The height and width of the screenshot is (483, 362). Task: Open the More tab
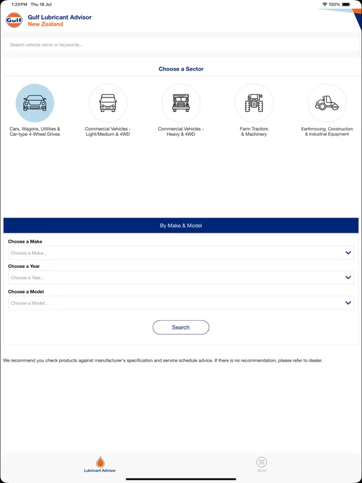point(261,465)
